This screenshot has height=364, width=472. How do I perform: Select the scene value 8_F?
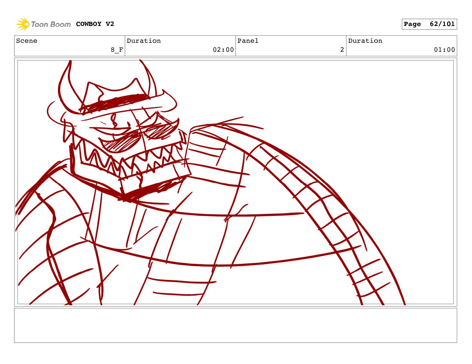click(x=117, y=50)
